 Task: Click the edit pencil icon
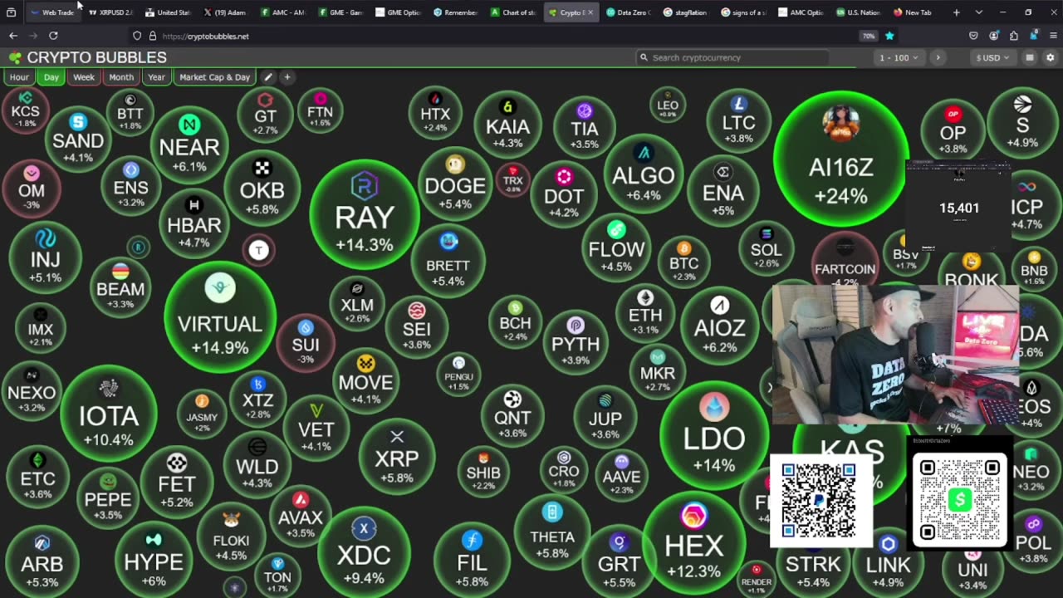tap(267, 77)
